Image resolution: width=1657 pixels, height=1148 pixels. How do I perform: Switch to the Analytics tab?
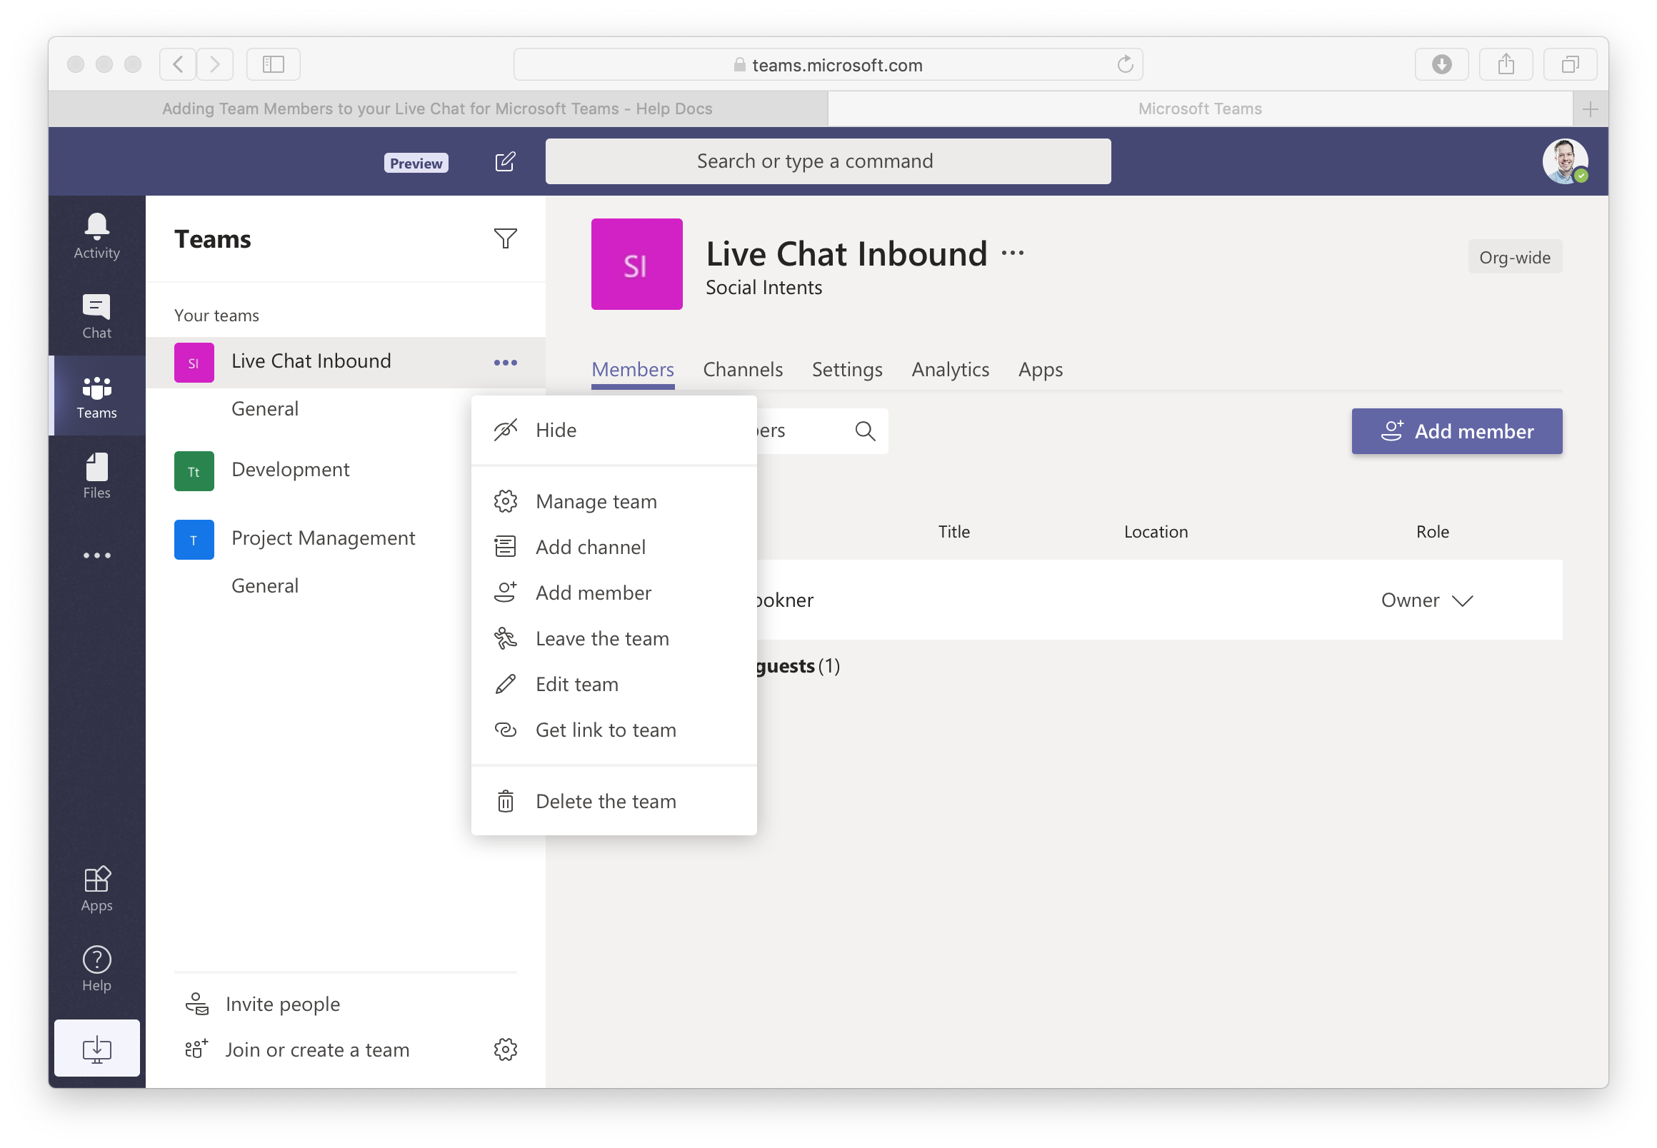coord(950,369)
